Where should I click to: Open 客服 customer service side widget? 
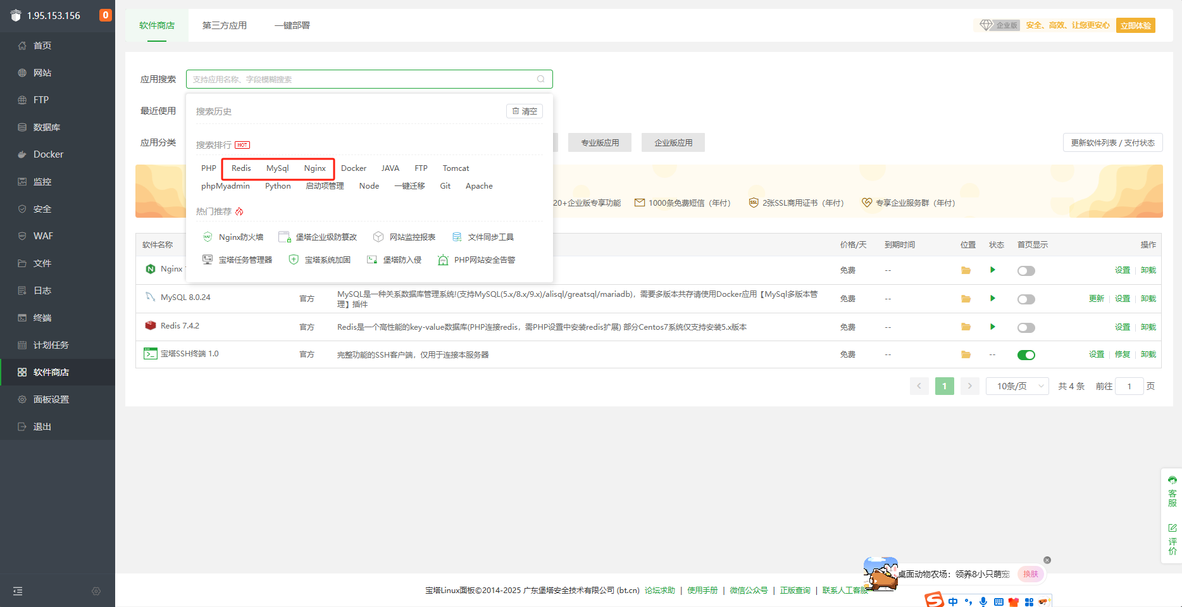click(1173, 492)
